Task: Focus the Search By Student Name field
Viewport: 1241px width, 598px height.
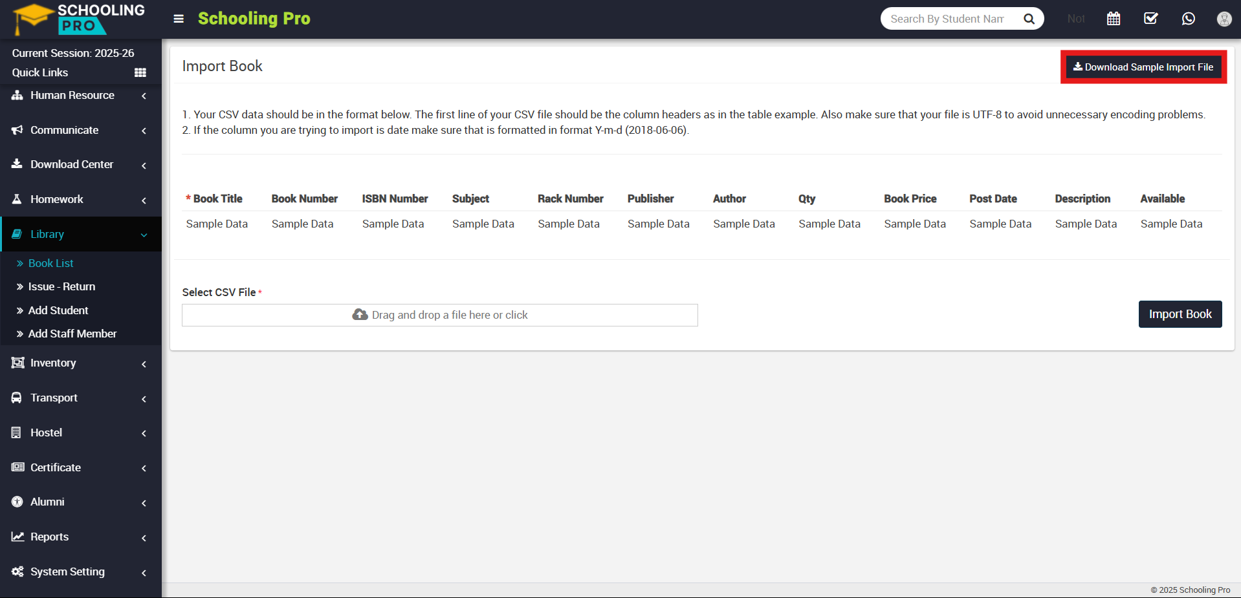Action: [947, 19]
